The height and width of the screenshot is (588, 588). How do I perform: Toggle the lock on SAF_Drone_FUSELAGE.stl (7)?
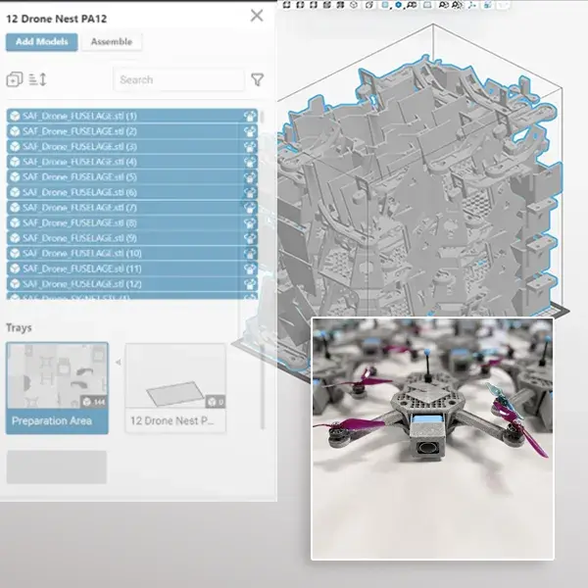click(x=250, y=208)
